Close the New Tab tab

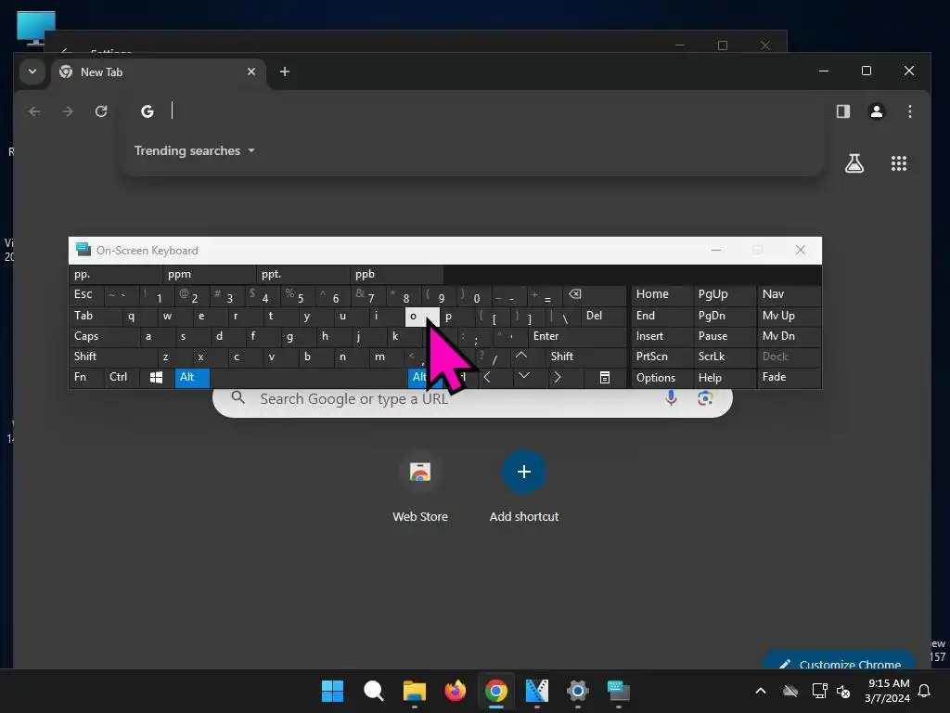(x=250, y=71)
